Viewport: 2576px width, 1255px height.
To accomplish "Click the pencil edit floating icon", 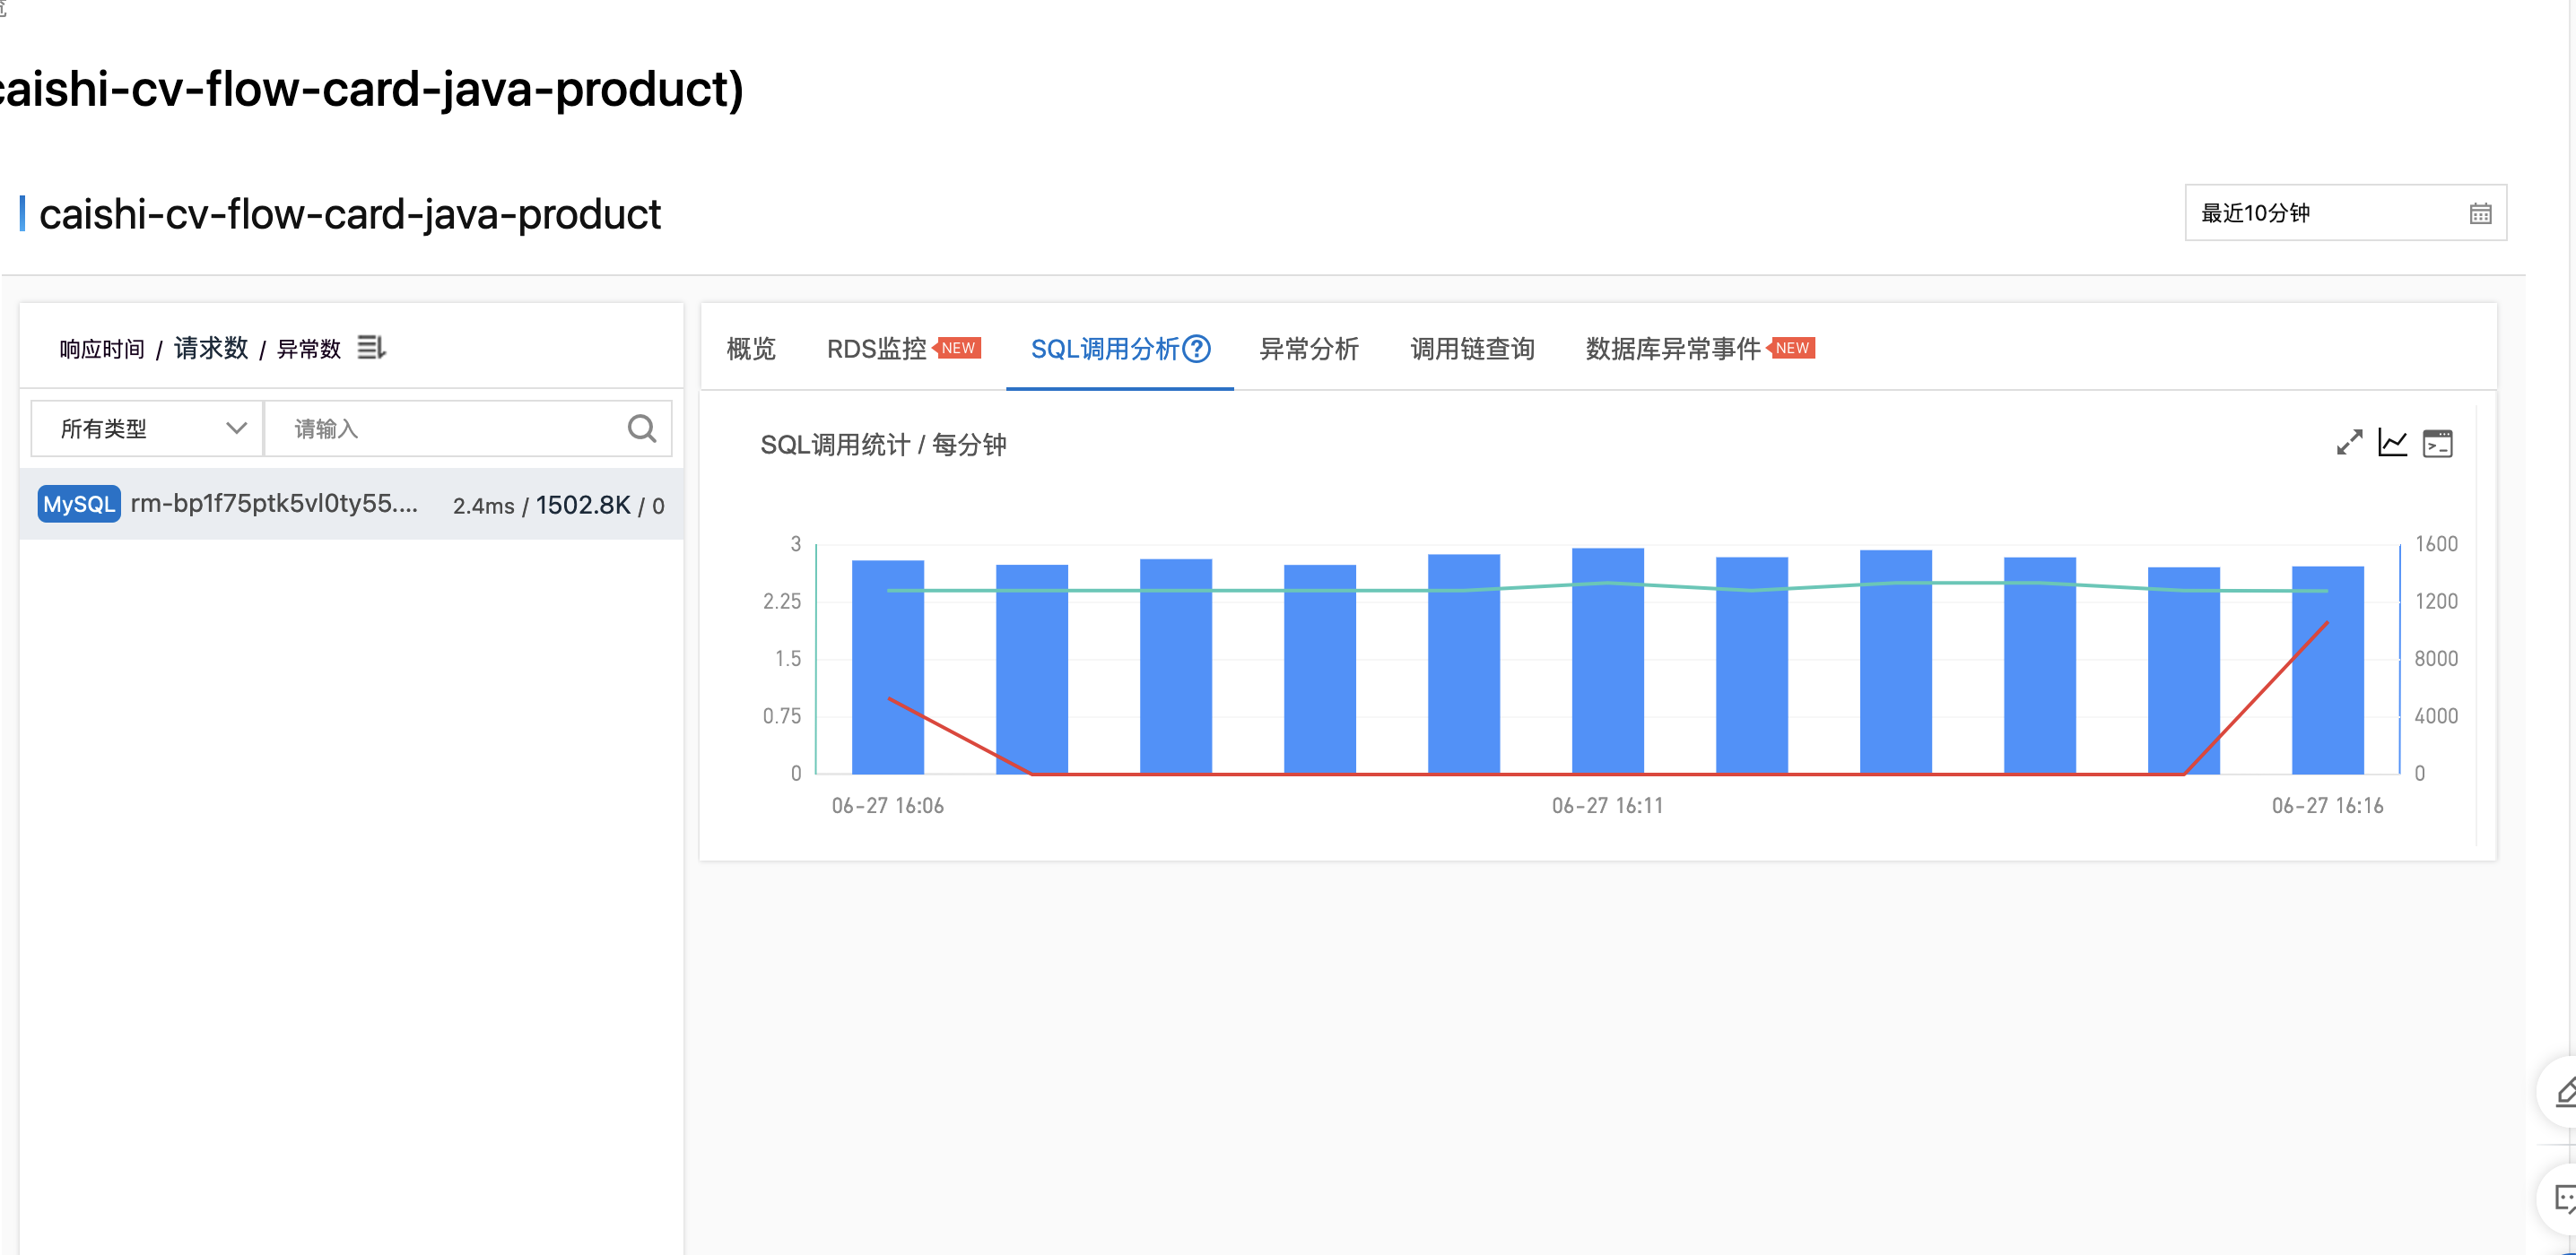I will click(x=2564, y=1091).
